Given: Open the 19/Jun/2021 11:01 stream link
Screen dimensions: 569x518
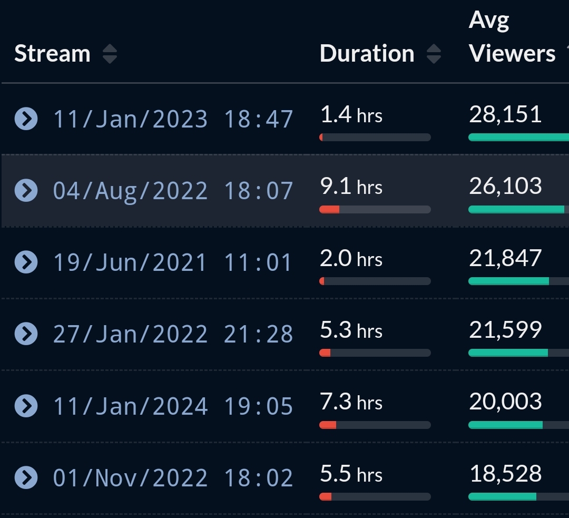Looking at the screenshot, I should (173, 262).
